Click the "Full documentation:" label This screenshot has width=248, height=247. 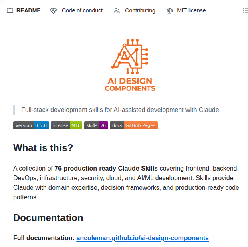(44, 238)
